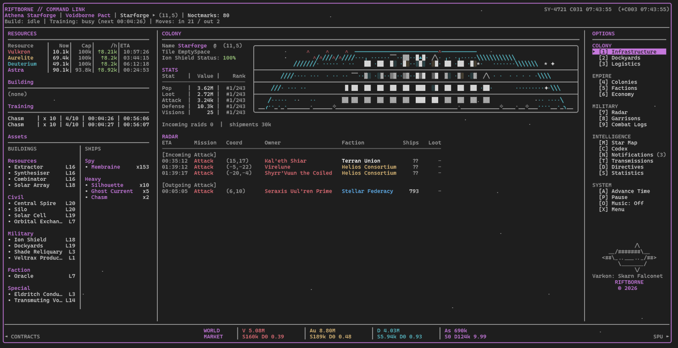The width and height of the screenshot is (678, 348).
Task: Select the Membraine x153 ship row
Action: click(117, 167)
